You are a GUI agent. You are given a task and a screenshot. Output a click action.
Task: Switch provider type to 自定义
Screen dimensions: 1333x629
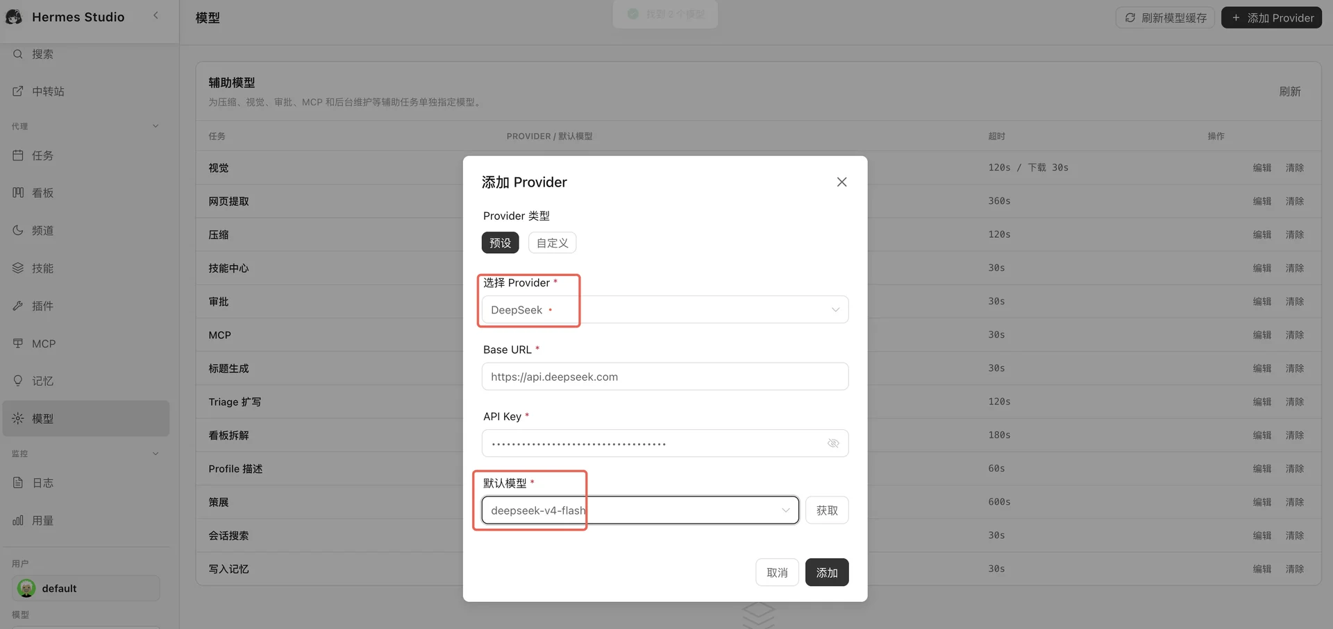pyautogui.click(x=552, y=243)
